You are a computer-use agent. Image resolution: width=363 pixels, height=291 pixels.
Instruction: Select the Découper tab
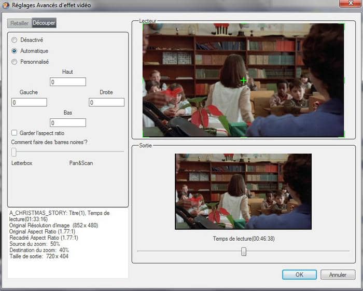coord(44,23)
